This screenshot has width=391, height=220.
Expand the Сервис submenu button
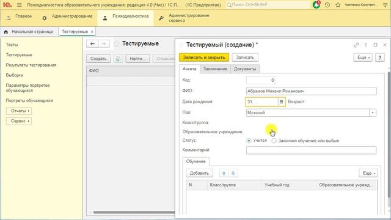(x=19, y=121)
